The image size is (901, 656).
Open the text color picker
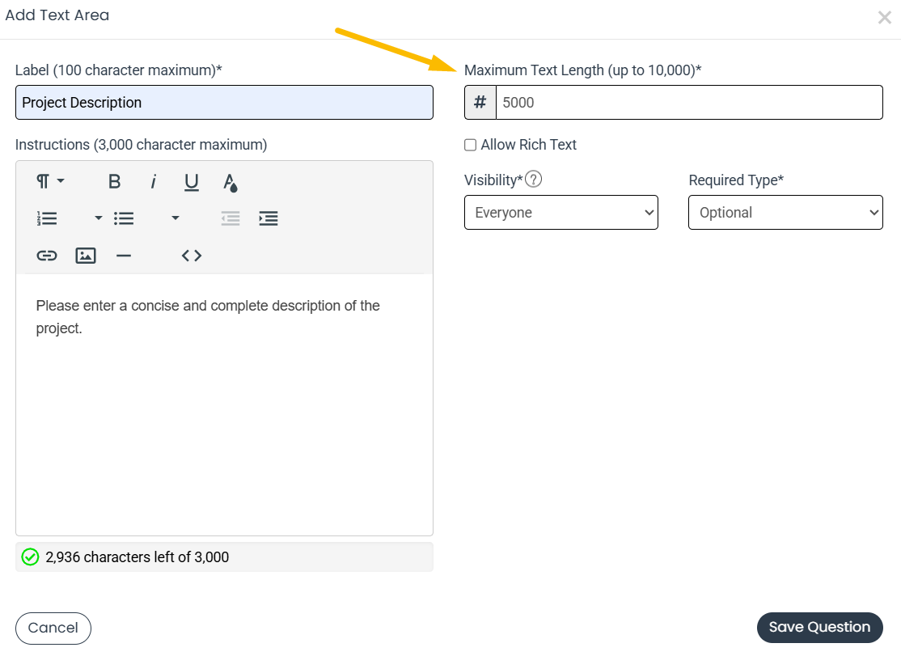point(231,182)
